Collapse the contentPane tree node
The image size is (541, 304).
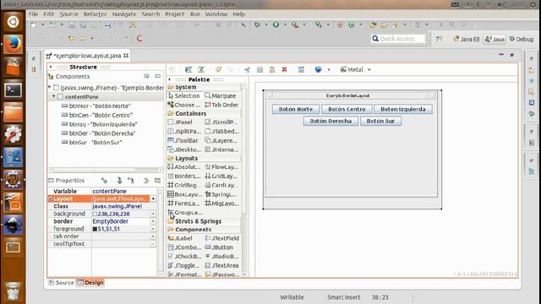pyautogui.click(x=54, y=97)
